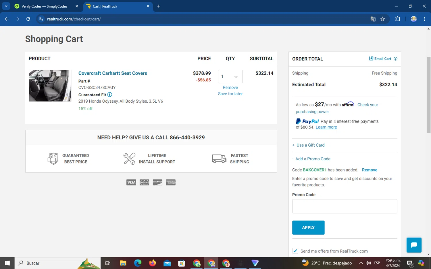Close the Cart RealTruck tab

[148, 6]
